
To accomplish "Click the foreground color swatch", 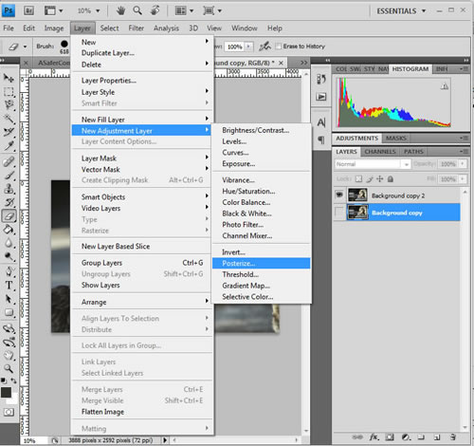I will [x=6, y=392].
